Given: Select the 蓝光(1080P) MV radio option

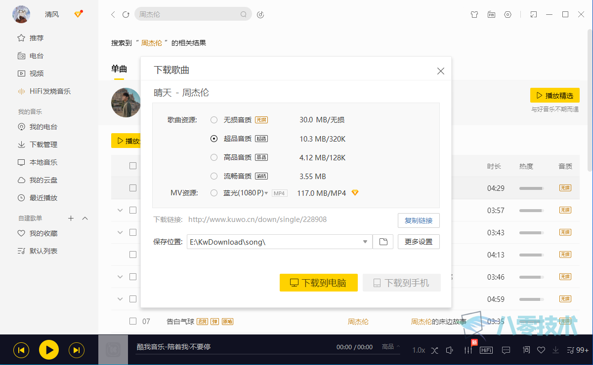Looking at the screenshot, I should [x=214, y=193].
